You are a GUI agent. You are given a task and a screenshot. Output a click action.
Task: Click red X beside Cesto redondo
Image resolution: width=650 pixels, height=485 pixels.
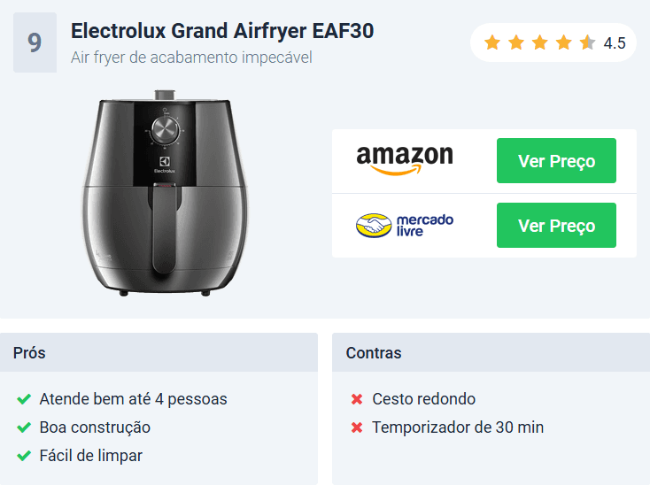click(357, 399)
